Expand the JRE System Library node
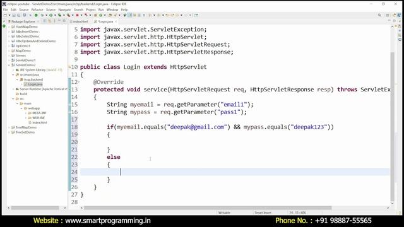The image size is (404, 227). point(13,70)
